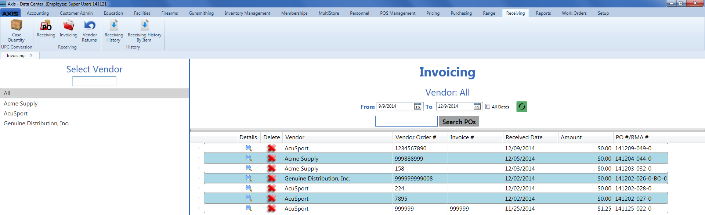This screenshot has height=215, width=705.
Task: View details for order with invoice 999999
Action: (249, 208)
